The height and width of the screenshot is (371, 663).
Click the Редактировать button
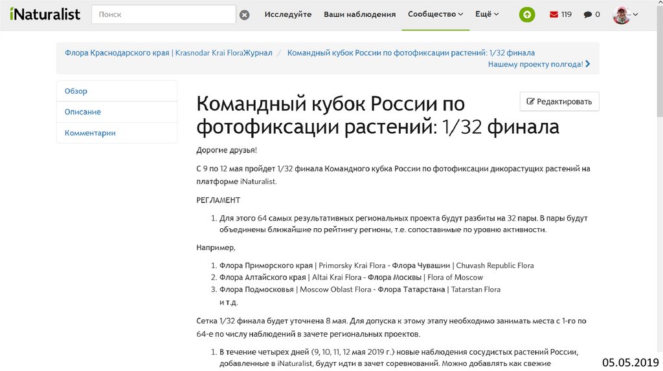click(x=559, y=101)
